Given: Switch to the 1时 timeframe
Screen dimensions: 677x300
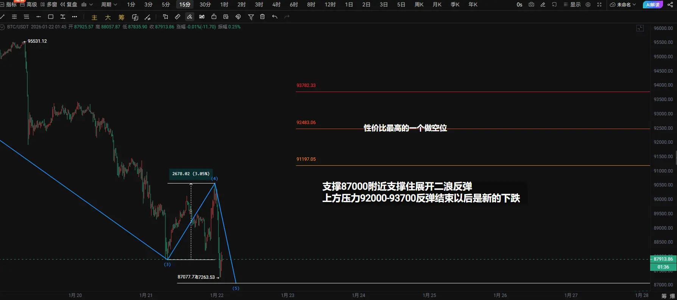Looking at the screenshot, I should click(x=224, y=5).
